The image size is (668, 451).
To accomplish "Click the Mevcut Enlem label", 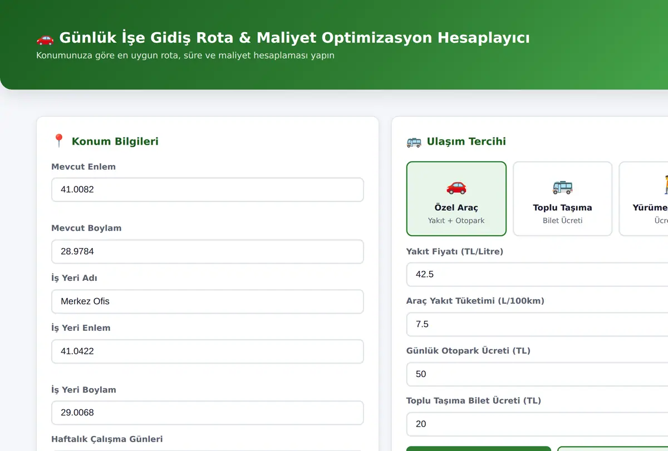I will pyautogui.click(x=83, y=167).
